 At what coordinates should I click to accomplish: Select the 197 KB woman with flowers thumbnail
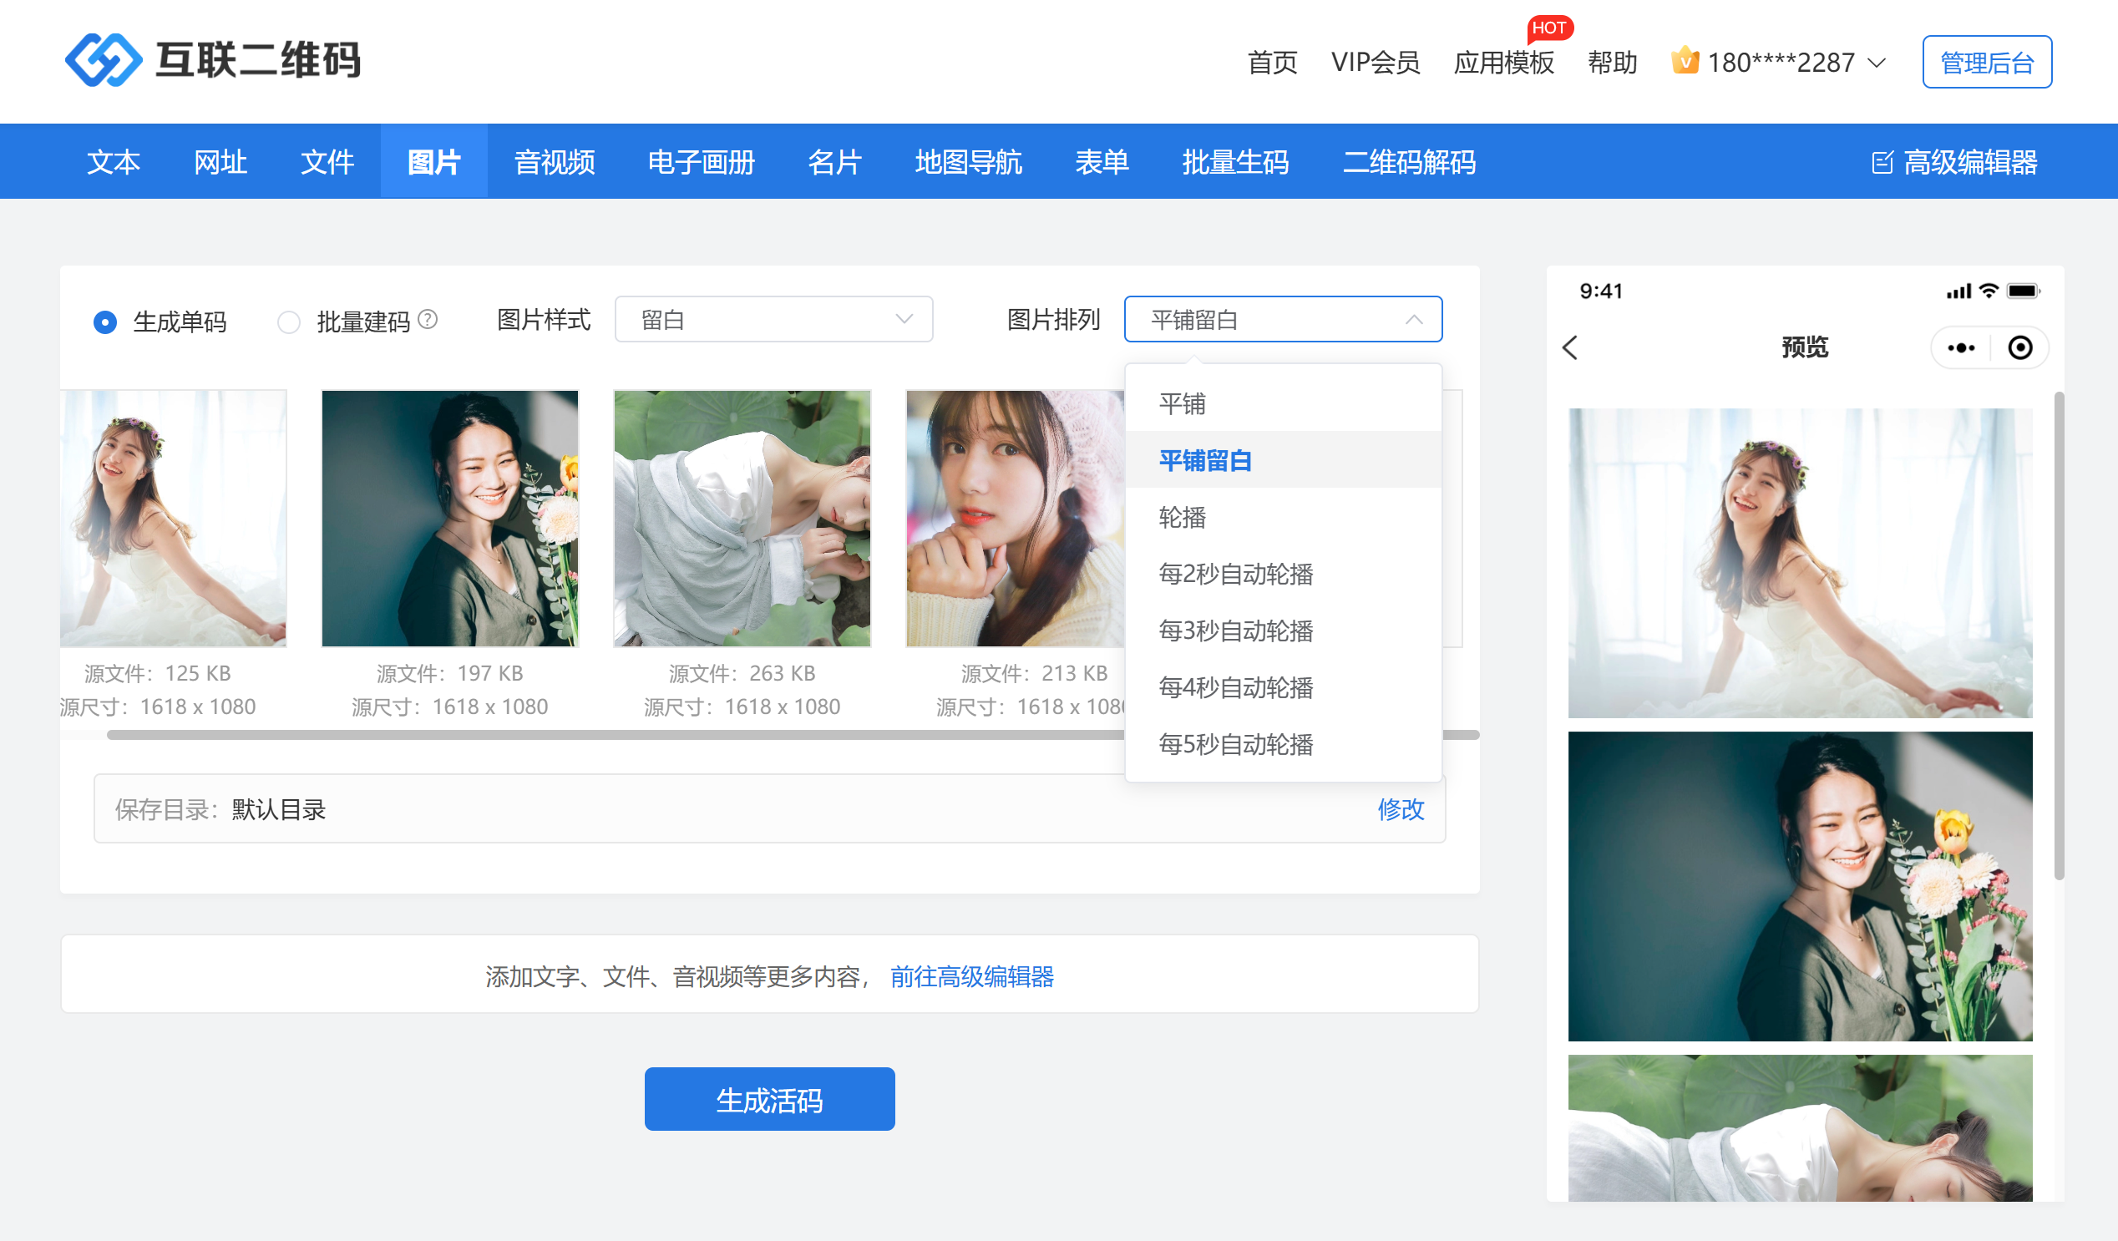point(449,519)
